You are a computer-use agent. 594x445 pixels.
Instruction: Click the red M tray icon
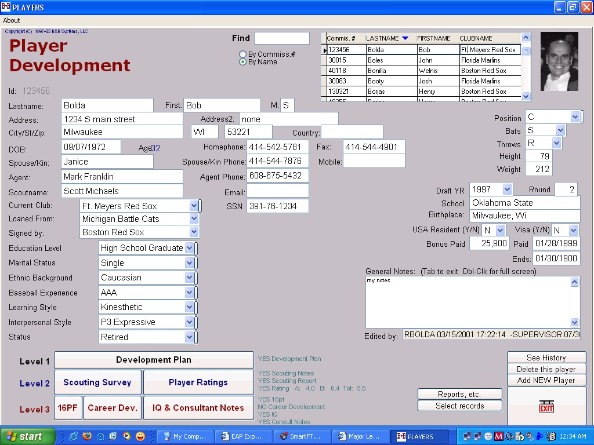[x=499, y=436]
